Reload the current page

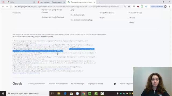(x=11, y=6)
